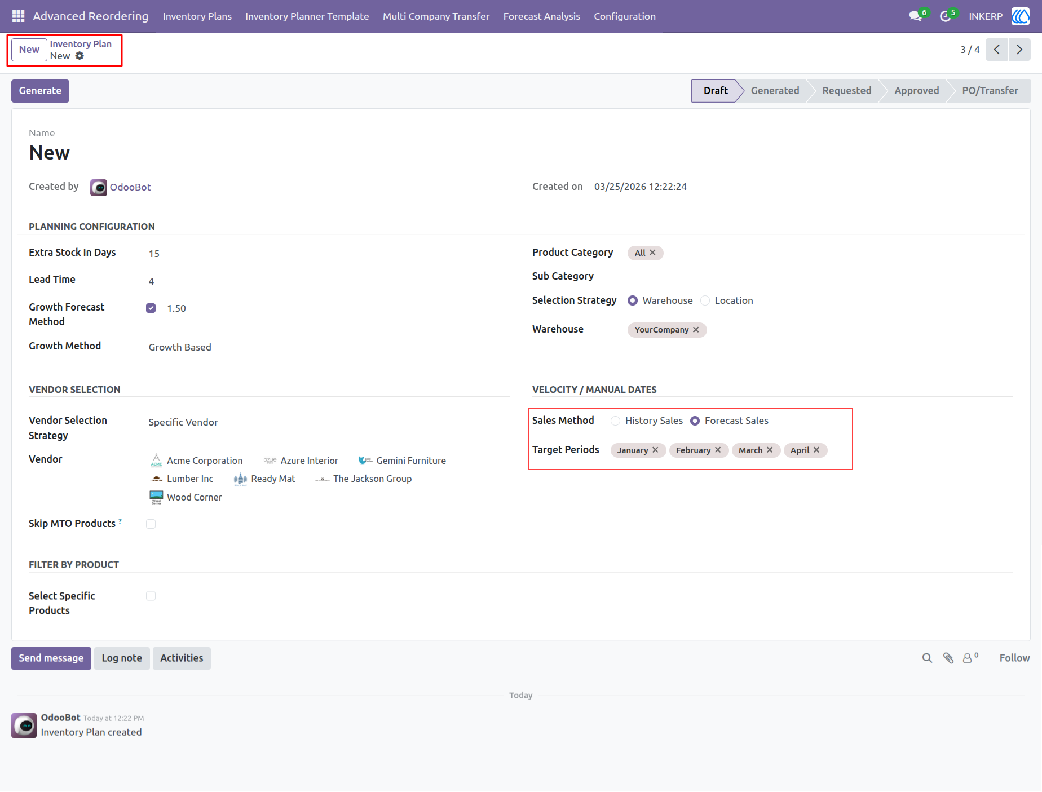Remove the February target period tag
1042x792 pixels.
[x=718, y=450]
